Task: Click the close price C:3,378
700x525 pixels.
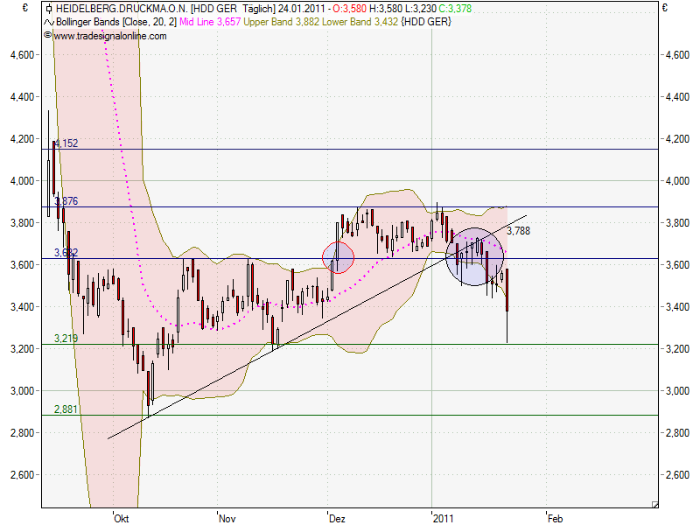Action: (x=455, y=9)
